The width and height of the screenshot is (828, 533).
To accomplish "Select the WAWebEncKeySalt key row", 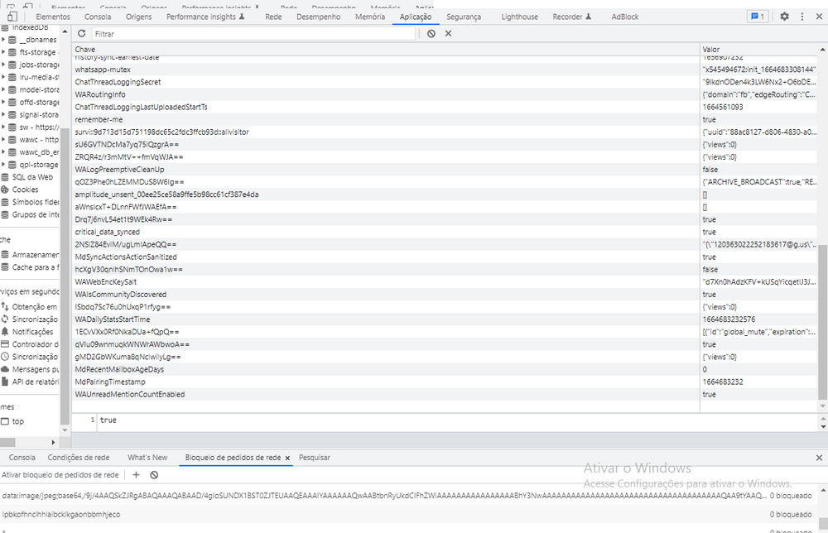I will [x=445, y=281].
